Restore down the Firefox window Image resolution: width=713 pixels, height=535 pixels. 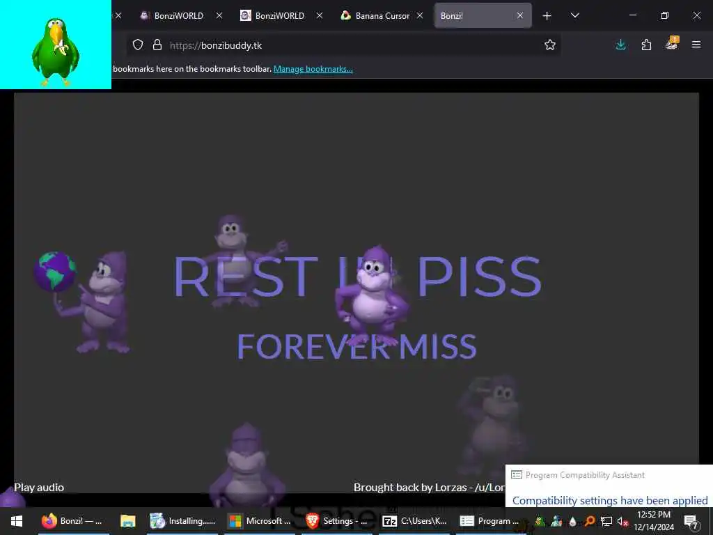click(x=664, y=15)
